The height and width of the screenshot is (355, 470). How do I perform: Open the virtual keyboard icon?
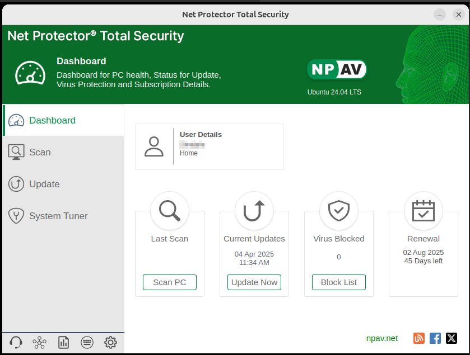point(87,342)
